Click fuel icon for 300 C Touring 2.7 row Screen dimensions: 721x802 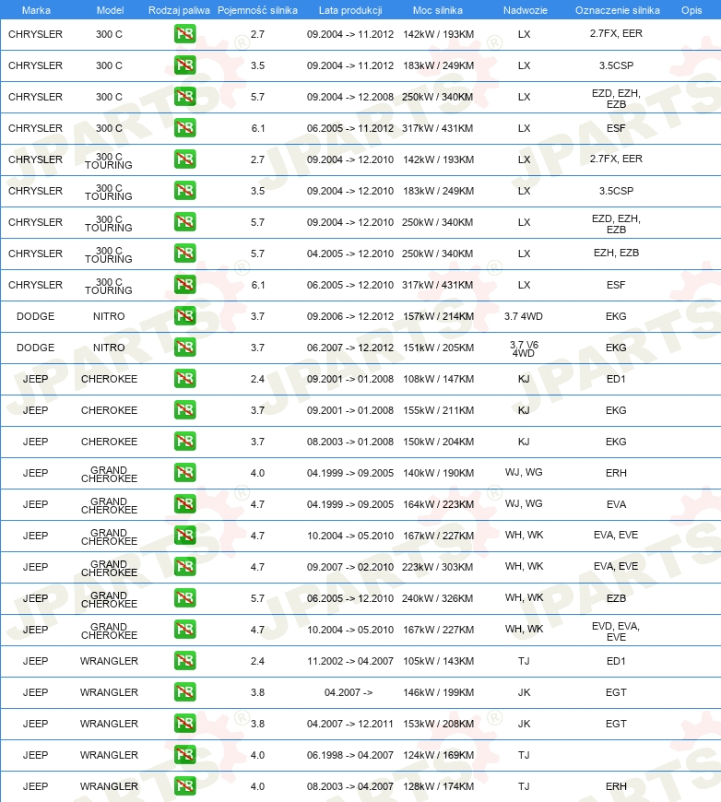click(184, 159)
